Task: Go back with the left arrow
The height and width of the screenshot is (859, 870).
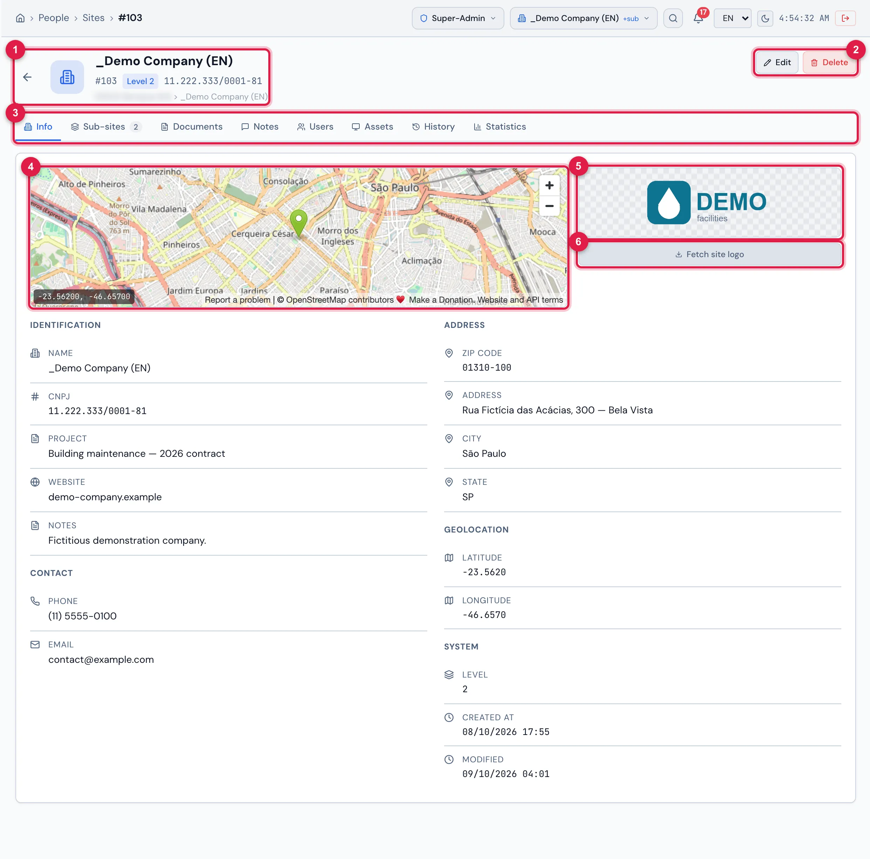Action: coord(27,77)
